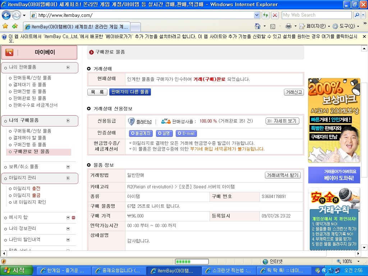Open the RSS feeds icon
This screenshot has height=276, width=368.
(272, 27)
